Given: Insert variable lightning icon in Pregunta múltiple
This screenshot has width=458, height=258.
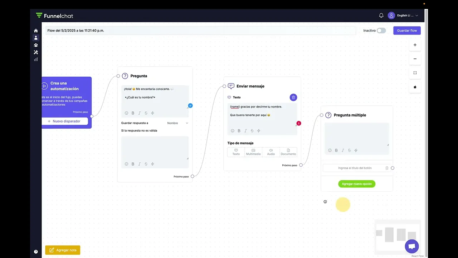Looking at the screenshot, I should [356, 150].
